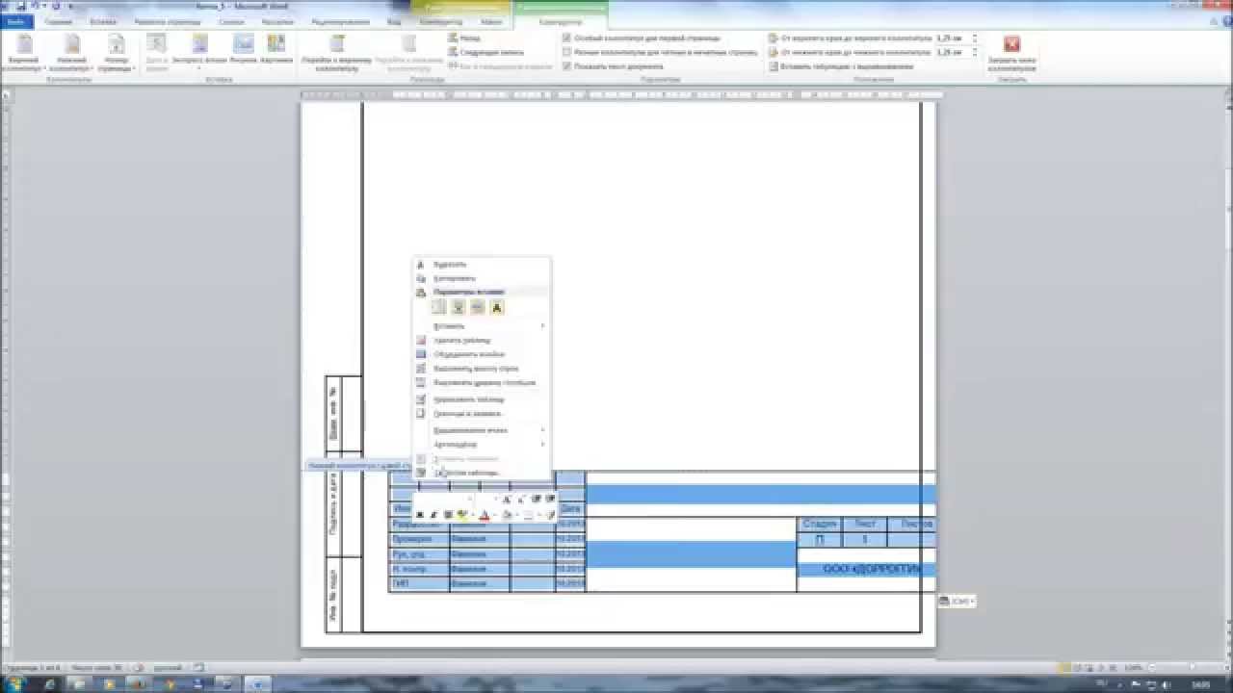The height and width of the screenshot is (693, 1233).
Task: Click the Номер страницы page number button
Action: click(117, 53)
